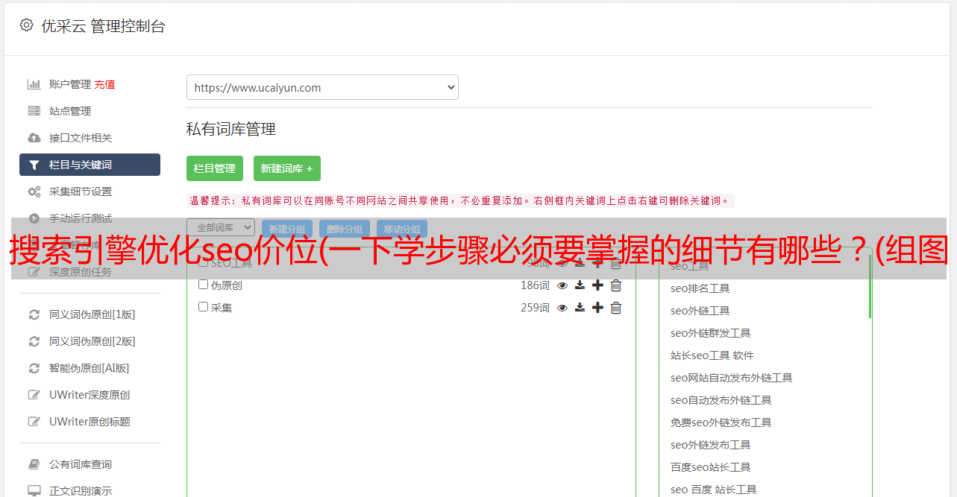Screen dimensions: 957x497
Task: Click the edit icon for UWriter深度原创
Action: click(34, 395)
